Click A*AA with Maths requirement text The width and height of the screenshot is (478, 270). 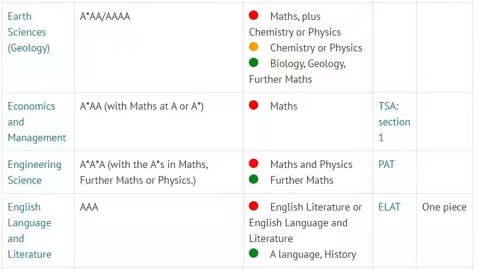point(142,106)
